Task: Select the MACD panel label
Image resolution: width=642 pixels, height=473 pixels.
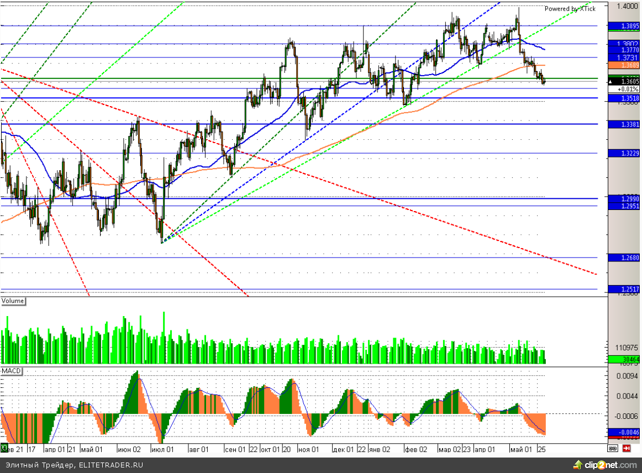Action: coord(11,371)
